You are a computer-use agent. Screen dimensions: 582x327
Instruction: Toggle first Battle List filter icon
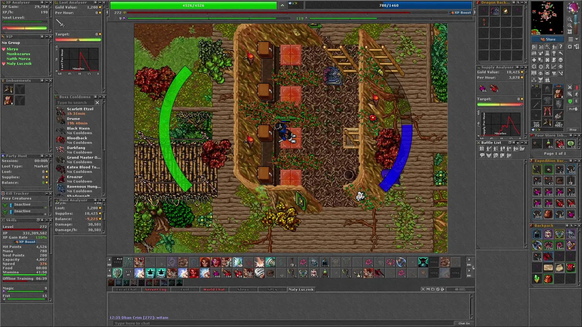[x=482, y=148]
